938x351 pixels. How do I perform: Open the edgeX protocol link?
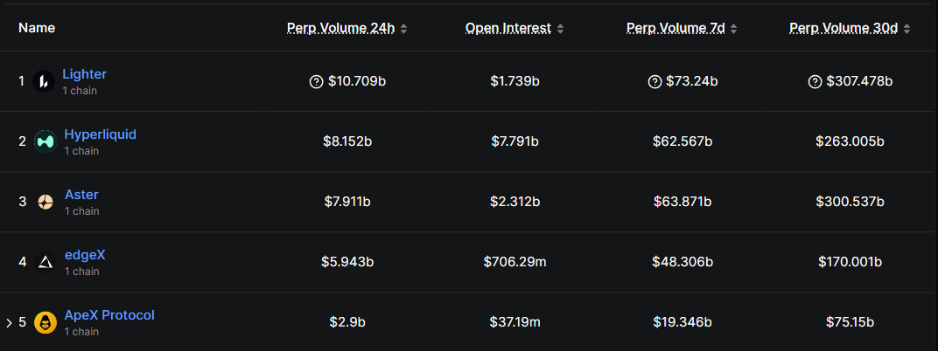[85, 255]
